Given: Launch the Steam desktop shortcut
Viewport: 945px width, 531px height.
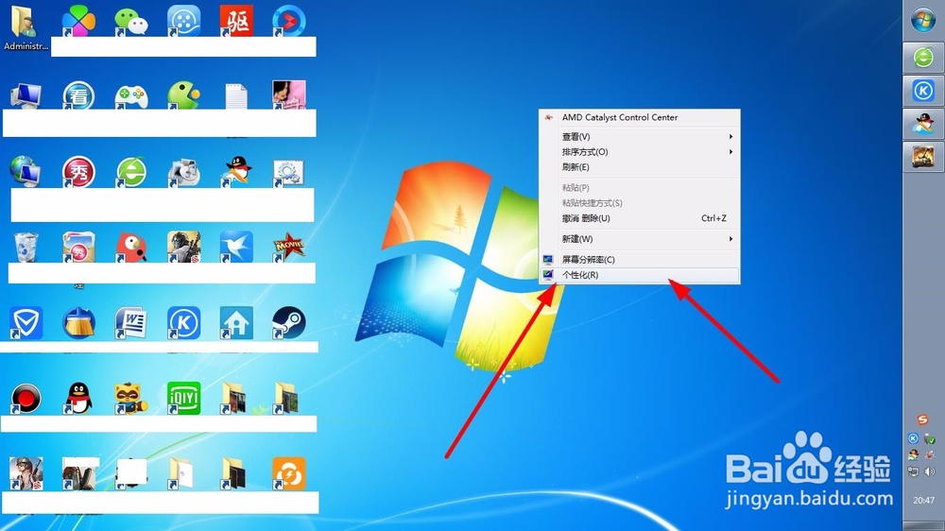Looking at the screenshot, I should [x=288, y=322].
